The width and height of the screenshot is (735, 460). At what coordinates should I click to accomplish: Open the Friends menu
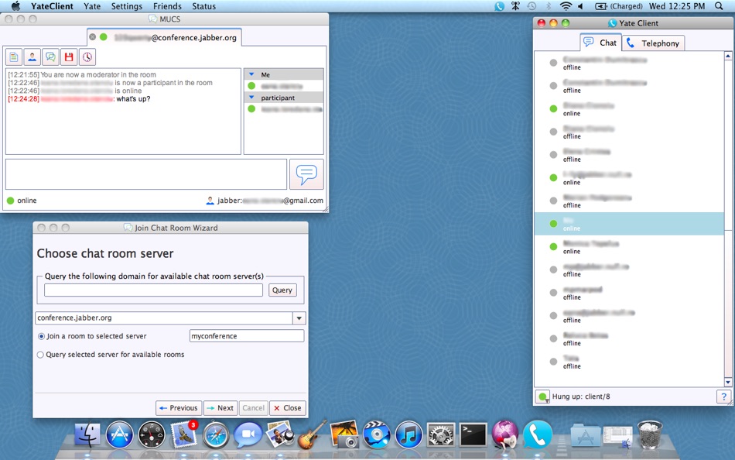click(167, 6)
